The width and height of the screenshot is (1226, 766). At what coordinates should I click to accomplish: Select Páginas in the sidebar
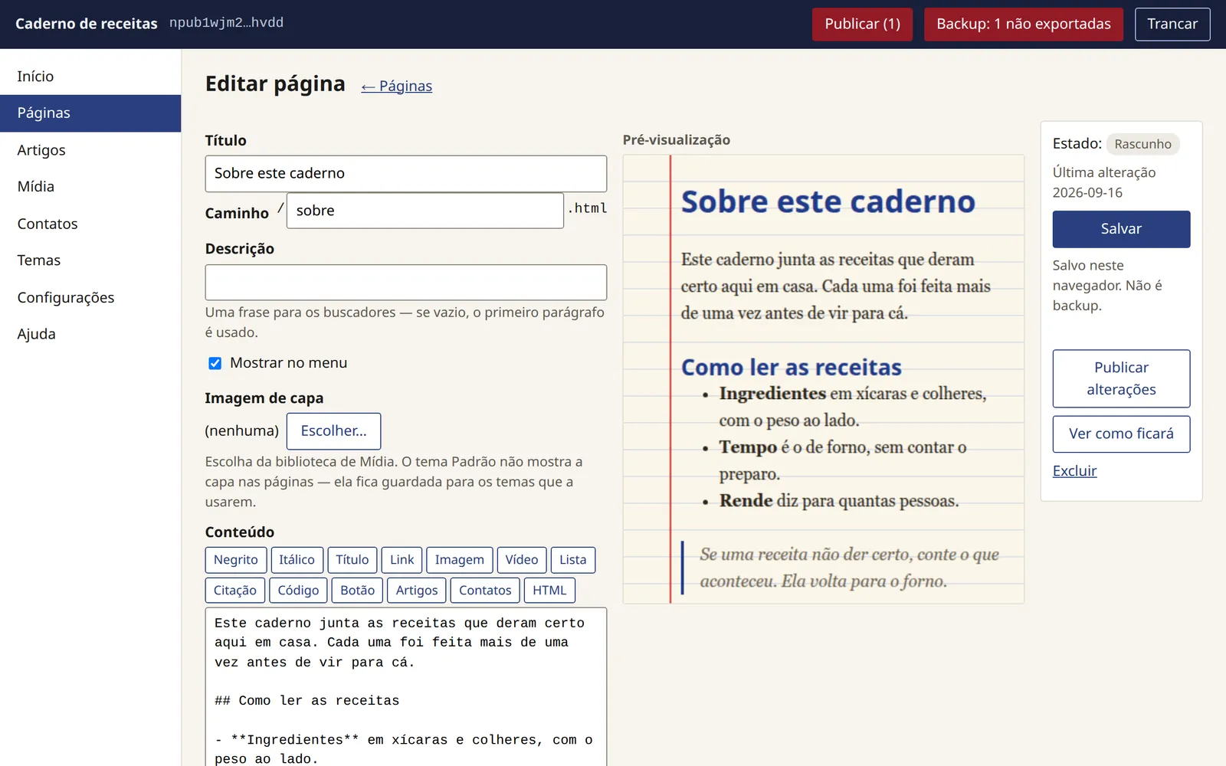tap(90, 113)
